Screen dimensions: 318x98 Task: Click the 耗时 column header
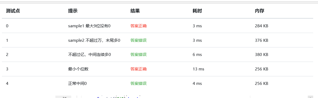(x=197, y=11)
